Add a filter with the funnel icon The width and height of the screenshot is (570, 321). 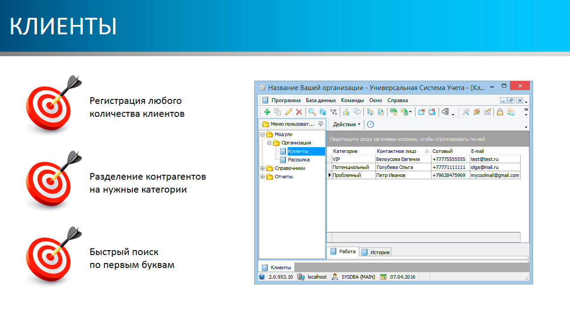334,112
